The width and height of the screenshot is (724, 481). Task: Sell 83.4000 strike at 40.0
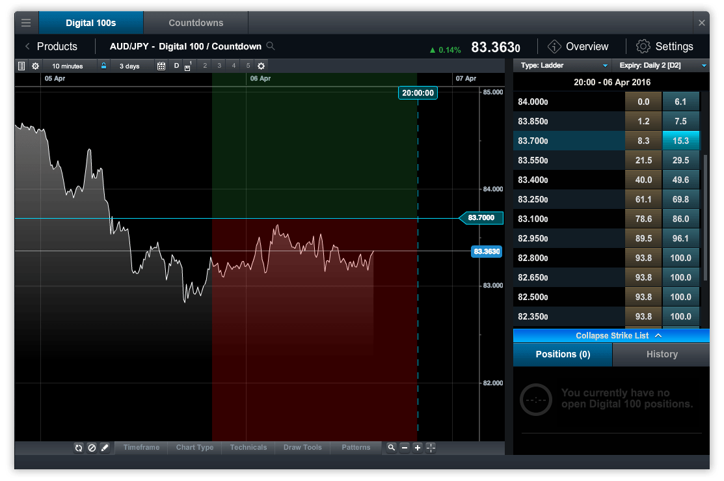pyautogui.click(x=643, y=180)
